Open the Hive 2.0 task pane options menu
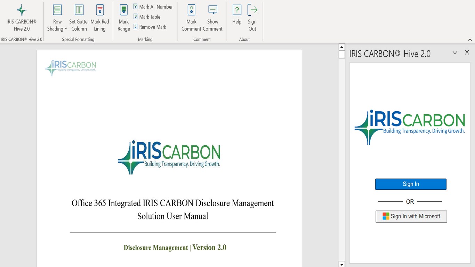 click(x=455, y=52)
